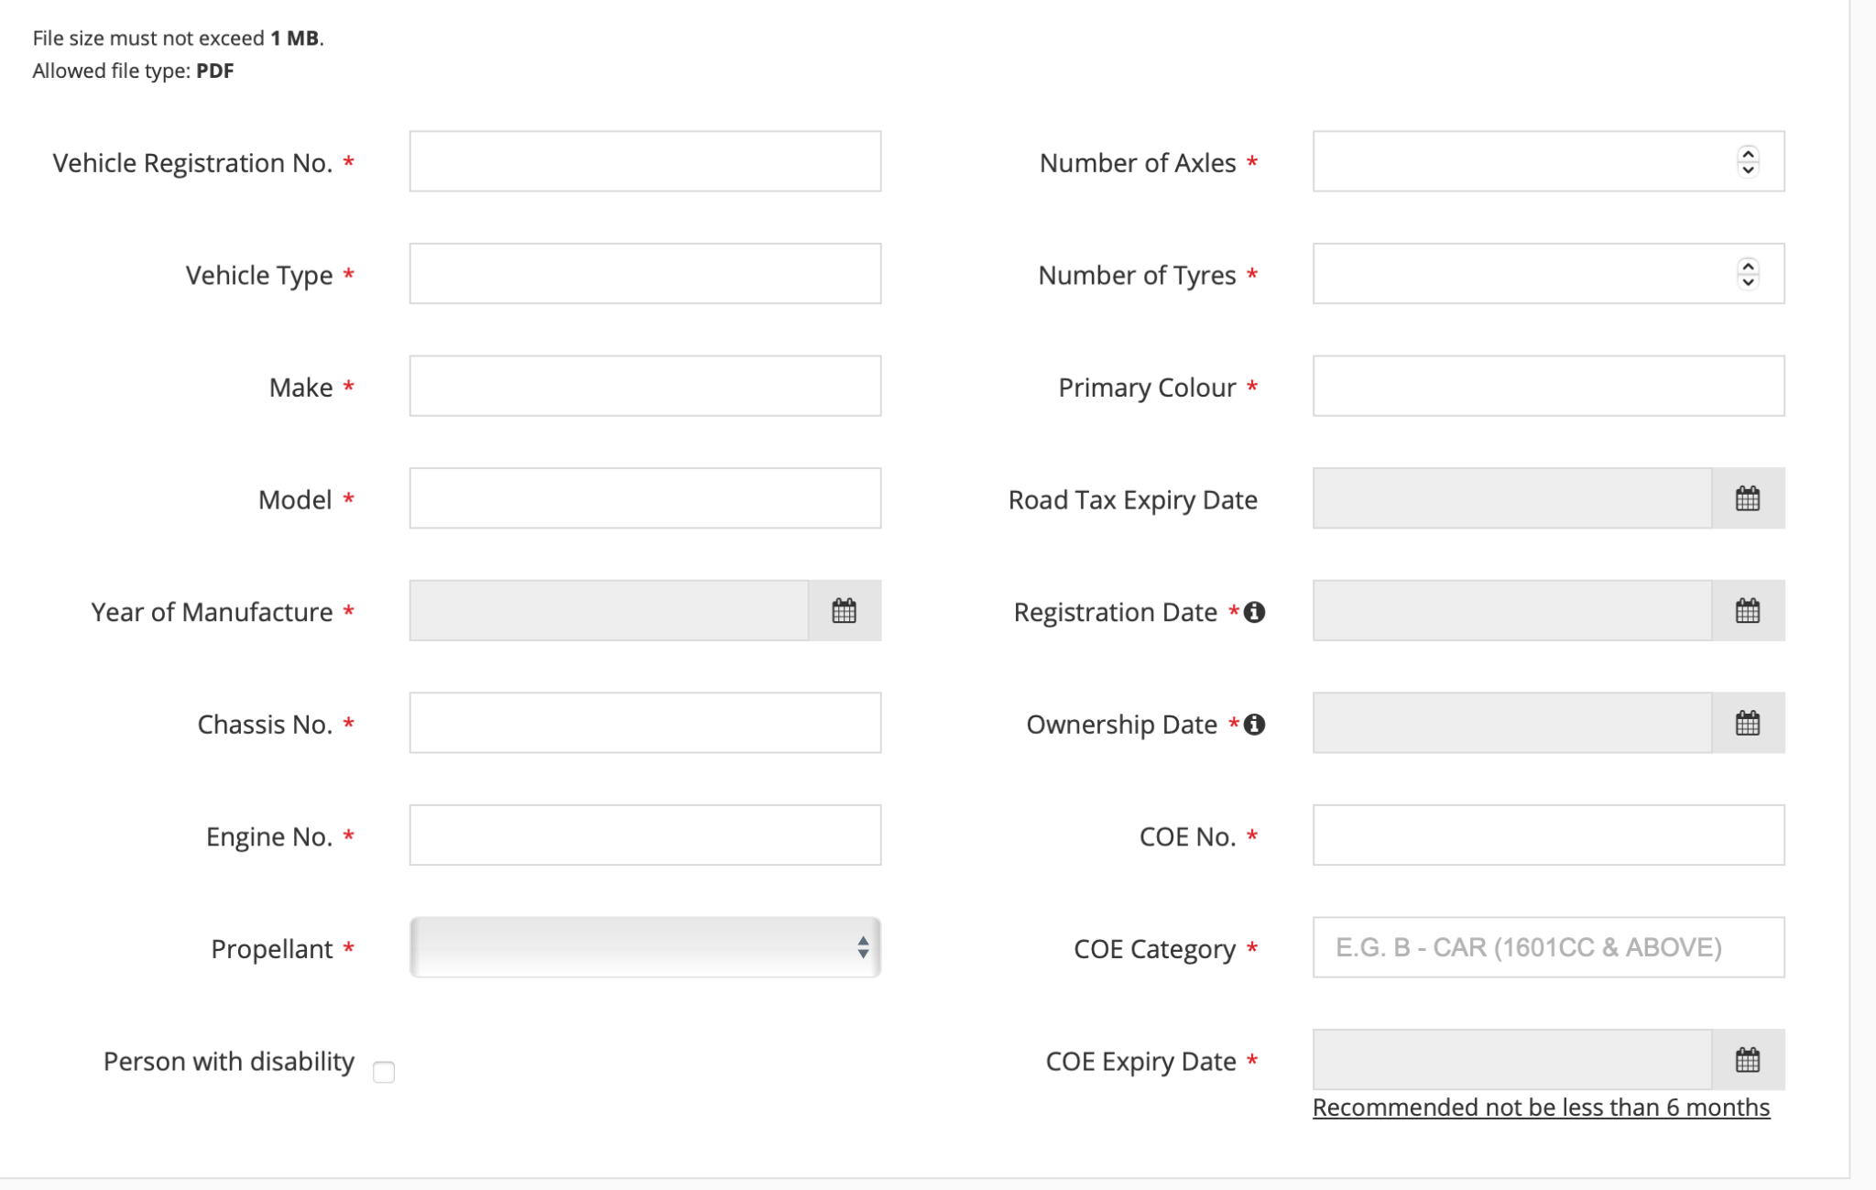The image size is (1876, 1190).
Task: Click the Vehicle Type input field
Action: [x=645, y=273]
